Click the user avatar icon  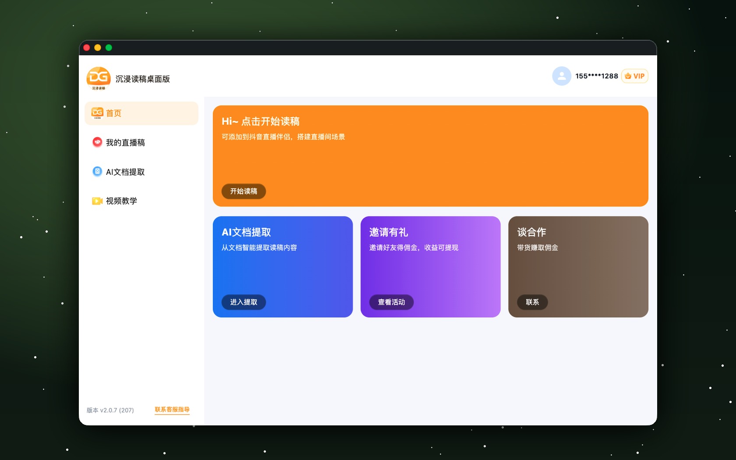[x=562, y=76]
